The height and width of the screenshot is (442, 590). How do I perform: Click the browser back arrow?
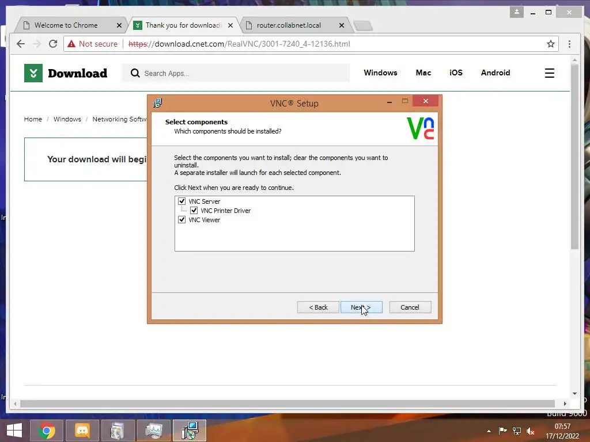[x=21, y=44]
